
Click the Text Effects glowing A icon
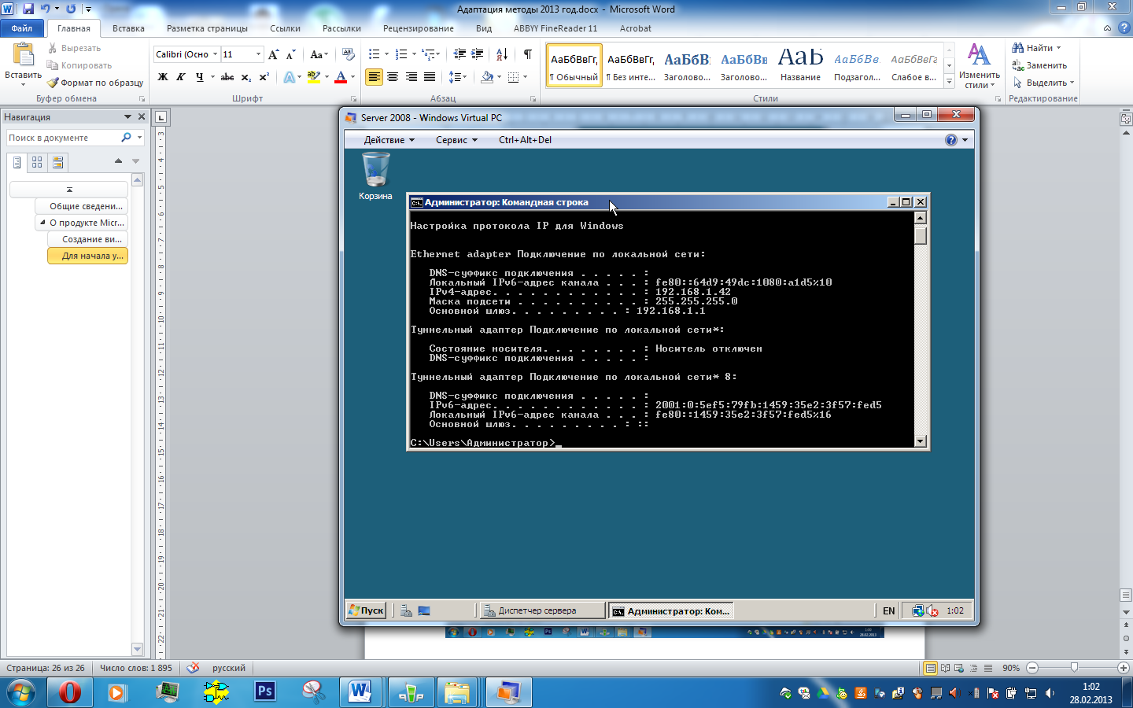289,77
